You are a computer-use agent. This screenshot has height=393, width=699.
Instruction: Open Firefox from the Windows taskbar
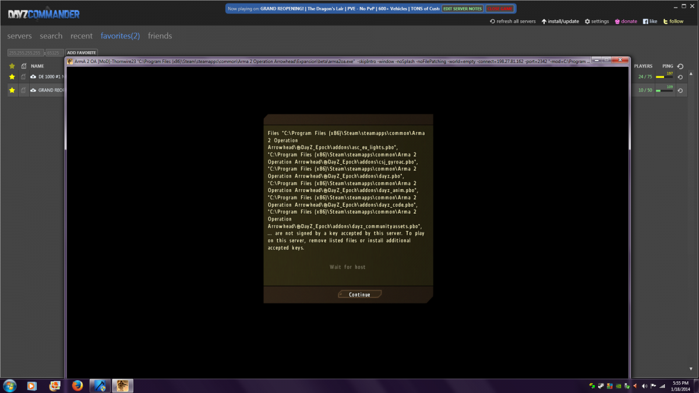point(77,385)
